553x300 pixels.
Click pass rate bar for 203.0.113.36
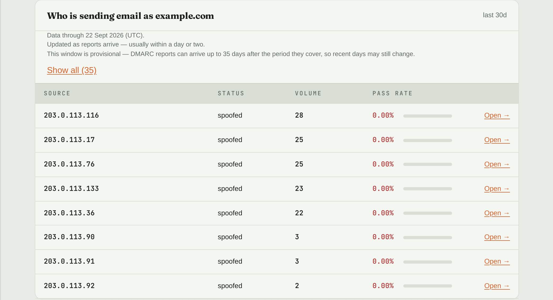pyautogui.click(x=427, y=213)
